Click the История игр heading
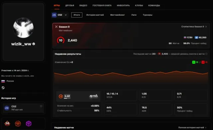 click(9, 98)
